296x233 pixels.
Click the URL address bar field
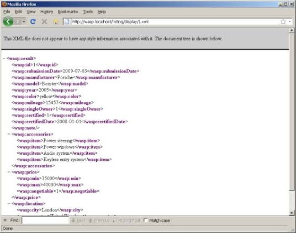(175, 21)
